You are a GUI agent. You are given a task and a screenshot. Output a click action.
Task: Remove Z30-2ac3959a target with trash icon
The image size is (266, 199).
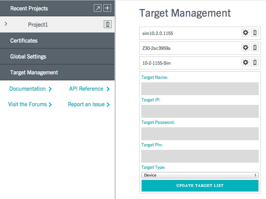pyautogui.click(x=255, y=47)
